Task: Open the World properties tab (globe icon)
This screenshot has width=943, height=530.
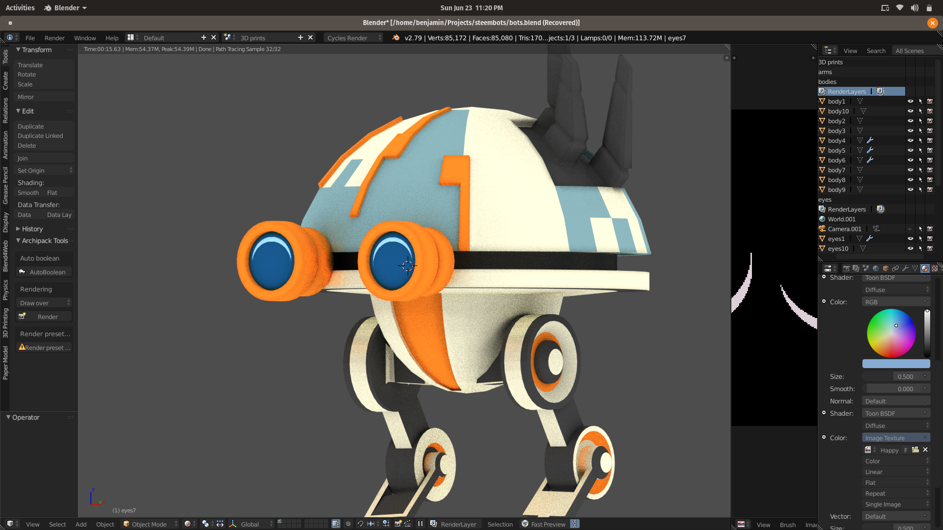Action: [876, 268]
